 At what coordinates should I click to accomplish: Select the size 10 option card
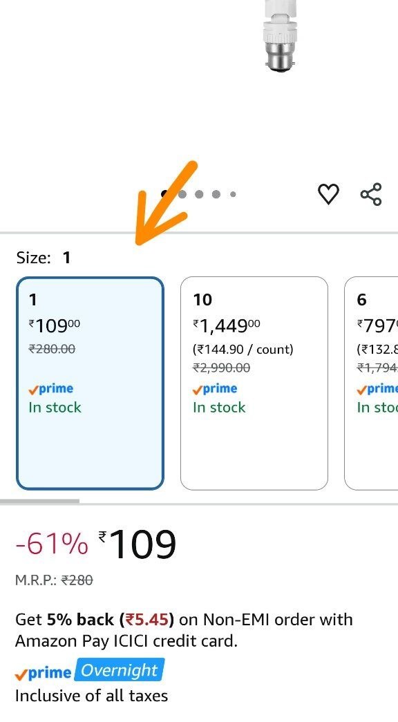[254, 383]
